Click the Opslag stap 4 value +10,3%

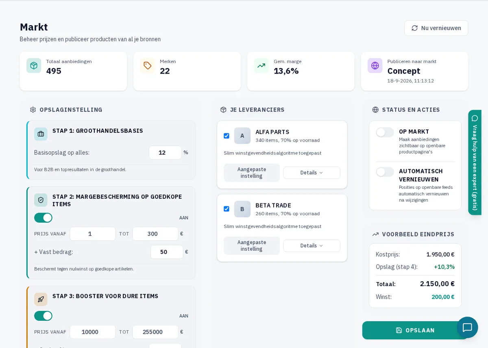click(x=444, y=267)
